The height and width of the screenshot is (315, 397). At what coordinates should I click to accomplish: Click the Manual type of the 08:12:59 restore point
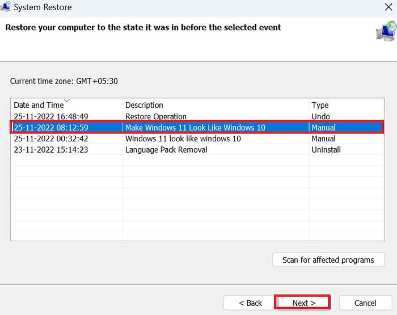(323, 128)
